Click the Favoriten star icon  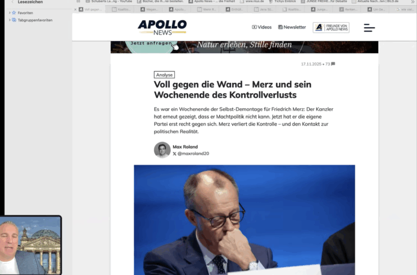click(14, 13)
